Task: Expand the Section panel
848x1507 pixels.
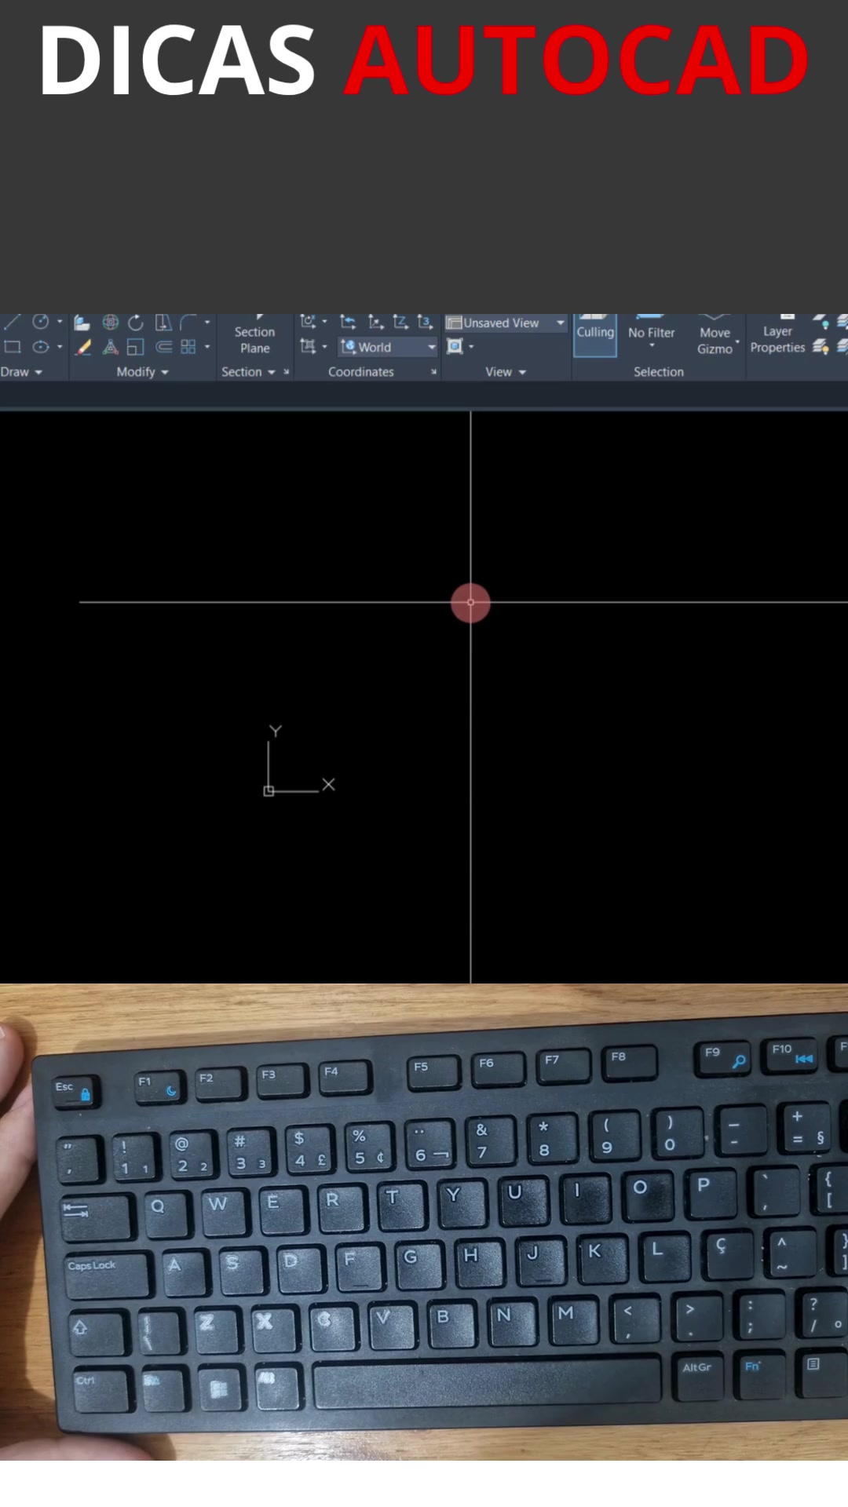Action: coord(248,372)
